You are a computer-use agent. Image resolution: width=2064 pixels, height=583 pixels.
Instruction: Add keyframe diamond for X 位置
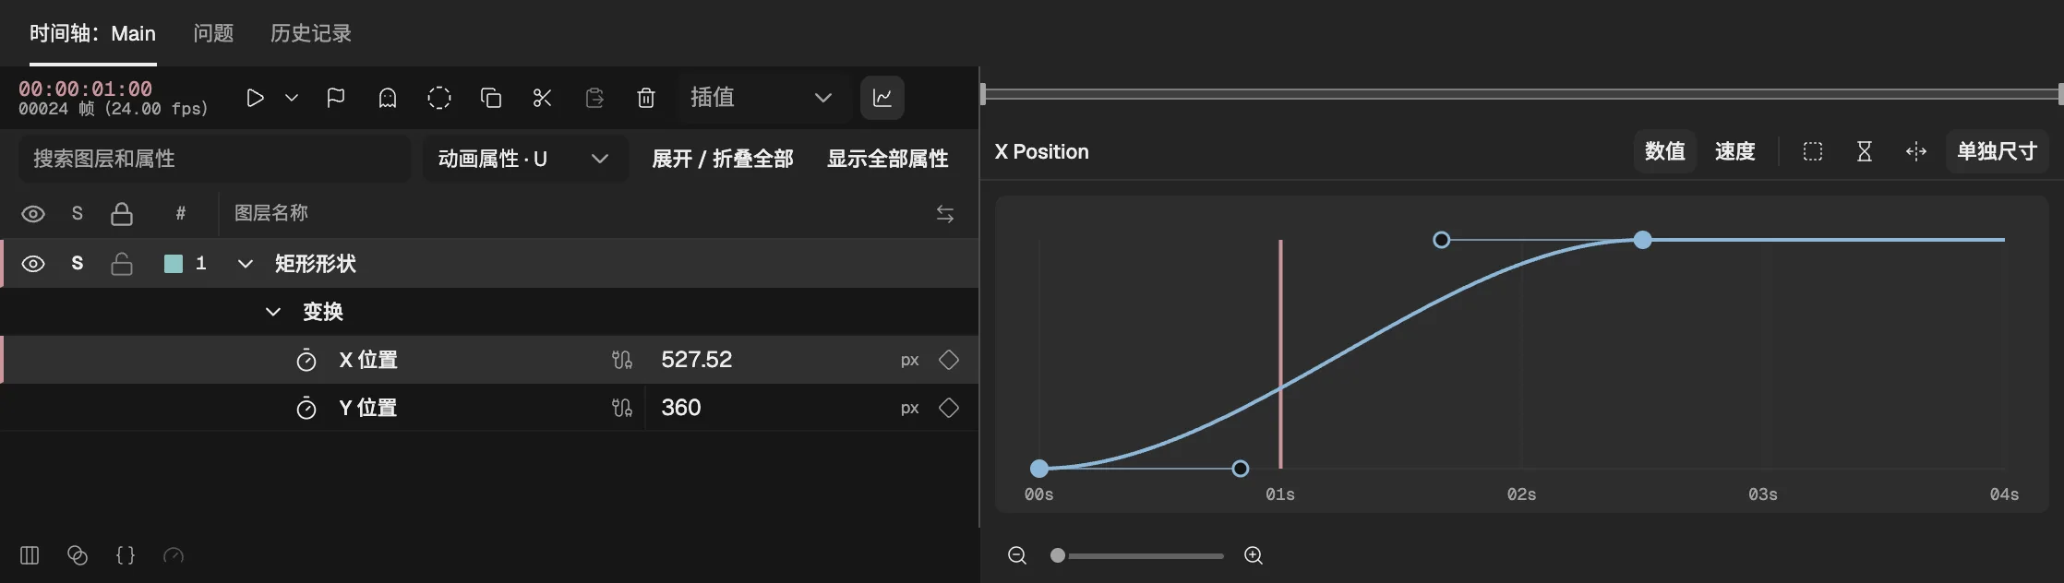949,360
